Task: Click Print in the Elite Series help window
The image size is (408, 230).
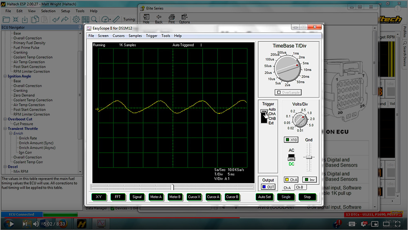Action: (x=171, y=19)
